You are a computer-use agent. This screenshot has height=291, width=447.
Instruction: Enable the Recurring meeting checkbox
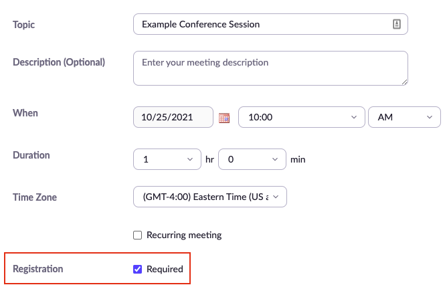point(137,235)
